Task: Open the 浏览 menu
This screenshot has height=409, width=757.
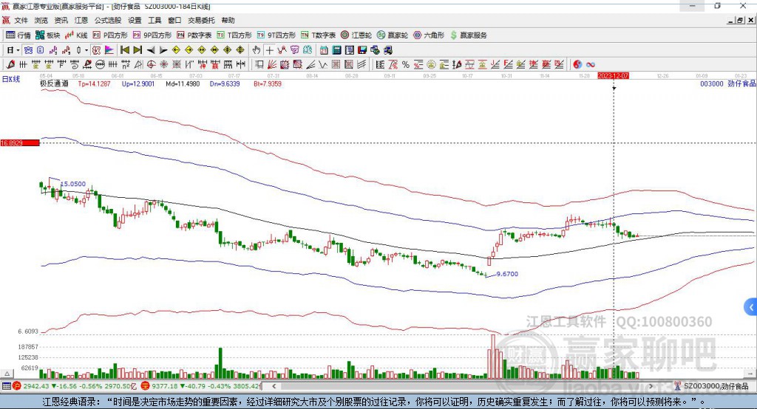Action: pyautogui.click(x=41, y=20)
